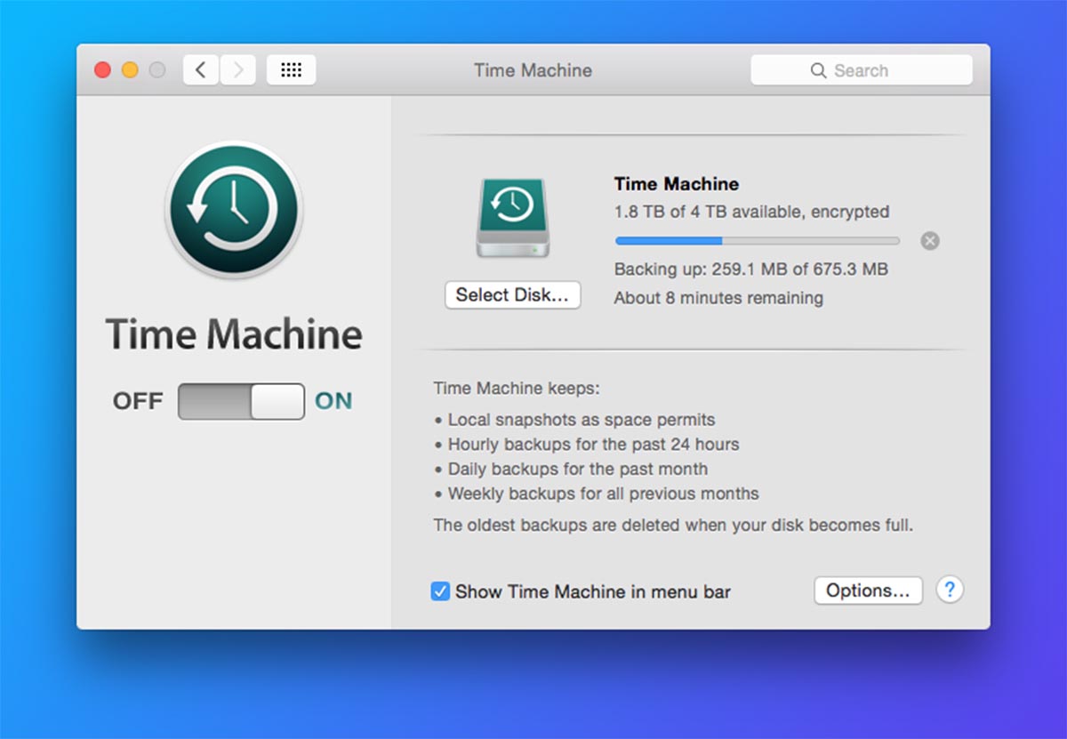Switch the Time Machine OFF/ON slider
Viewport: 1067px width, 739px height.
241,402
